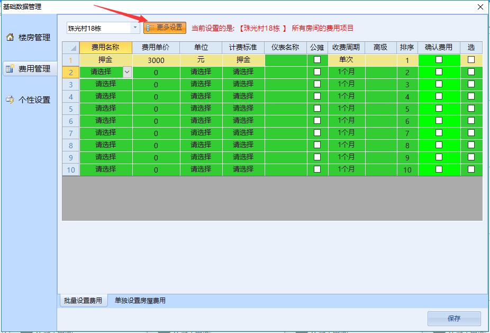The width and height of the screenshot is (490, 333).
Task: Expand 费用名称 dropdown arrow in row 2
Action: pyautogui.click(x=127, y=72)
